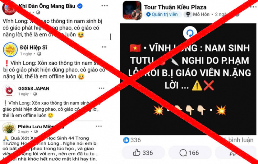Expand options for the Phiêu Lưu post
The image size is (258, 164).
click(x=99, y=126)
